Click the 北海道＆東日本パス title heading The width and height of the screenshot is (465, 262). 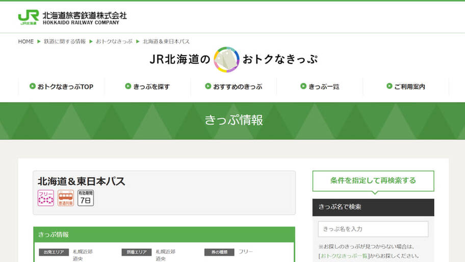click(81, 181)
